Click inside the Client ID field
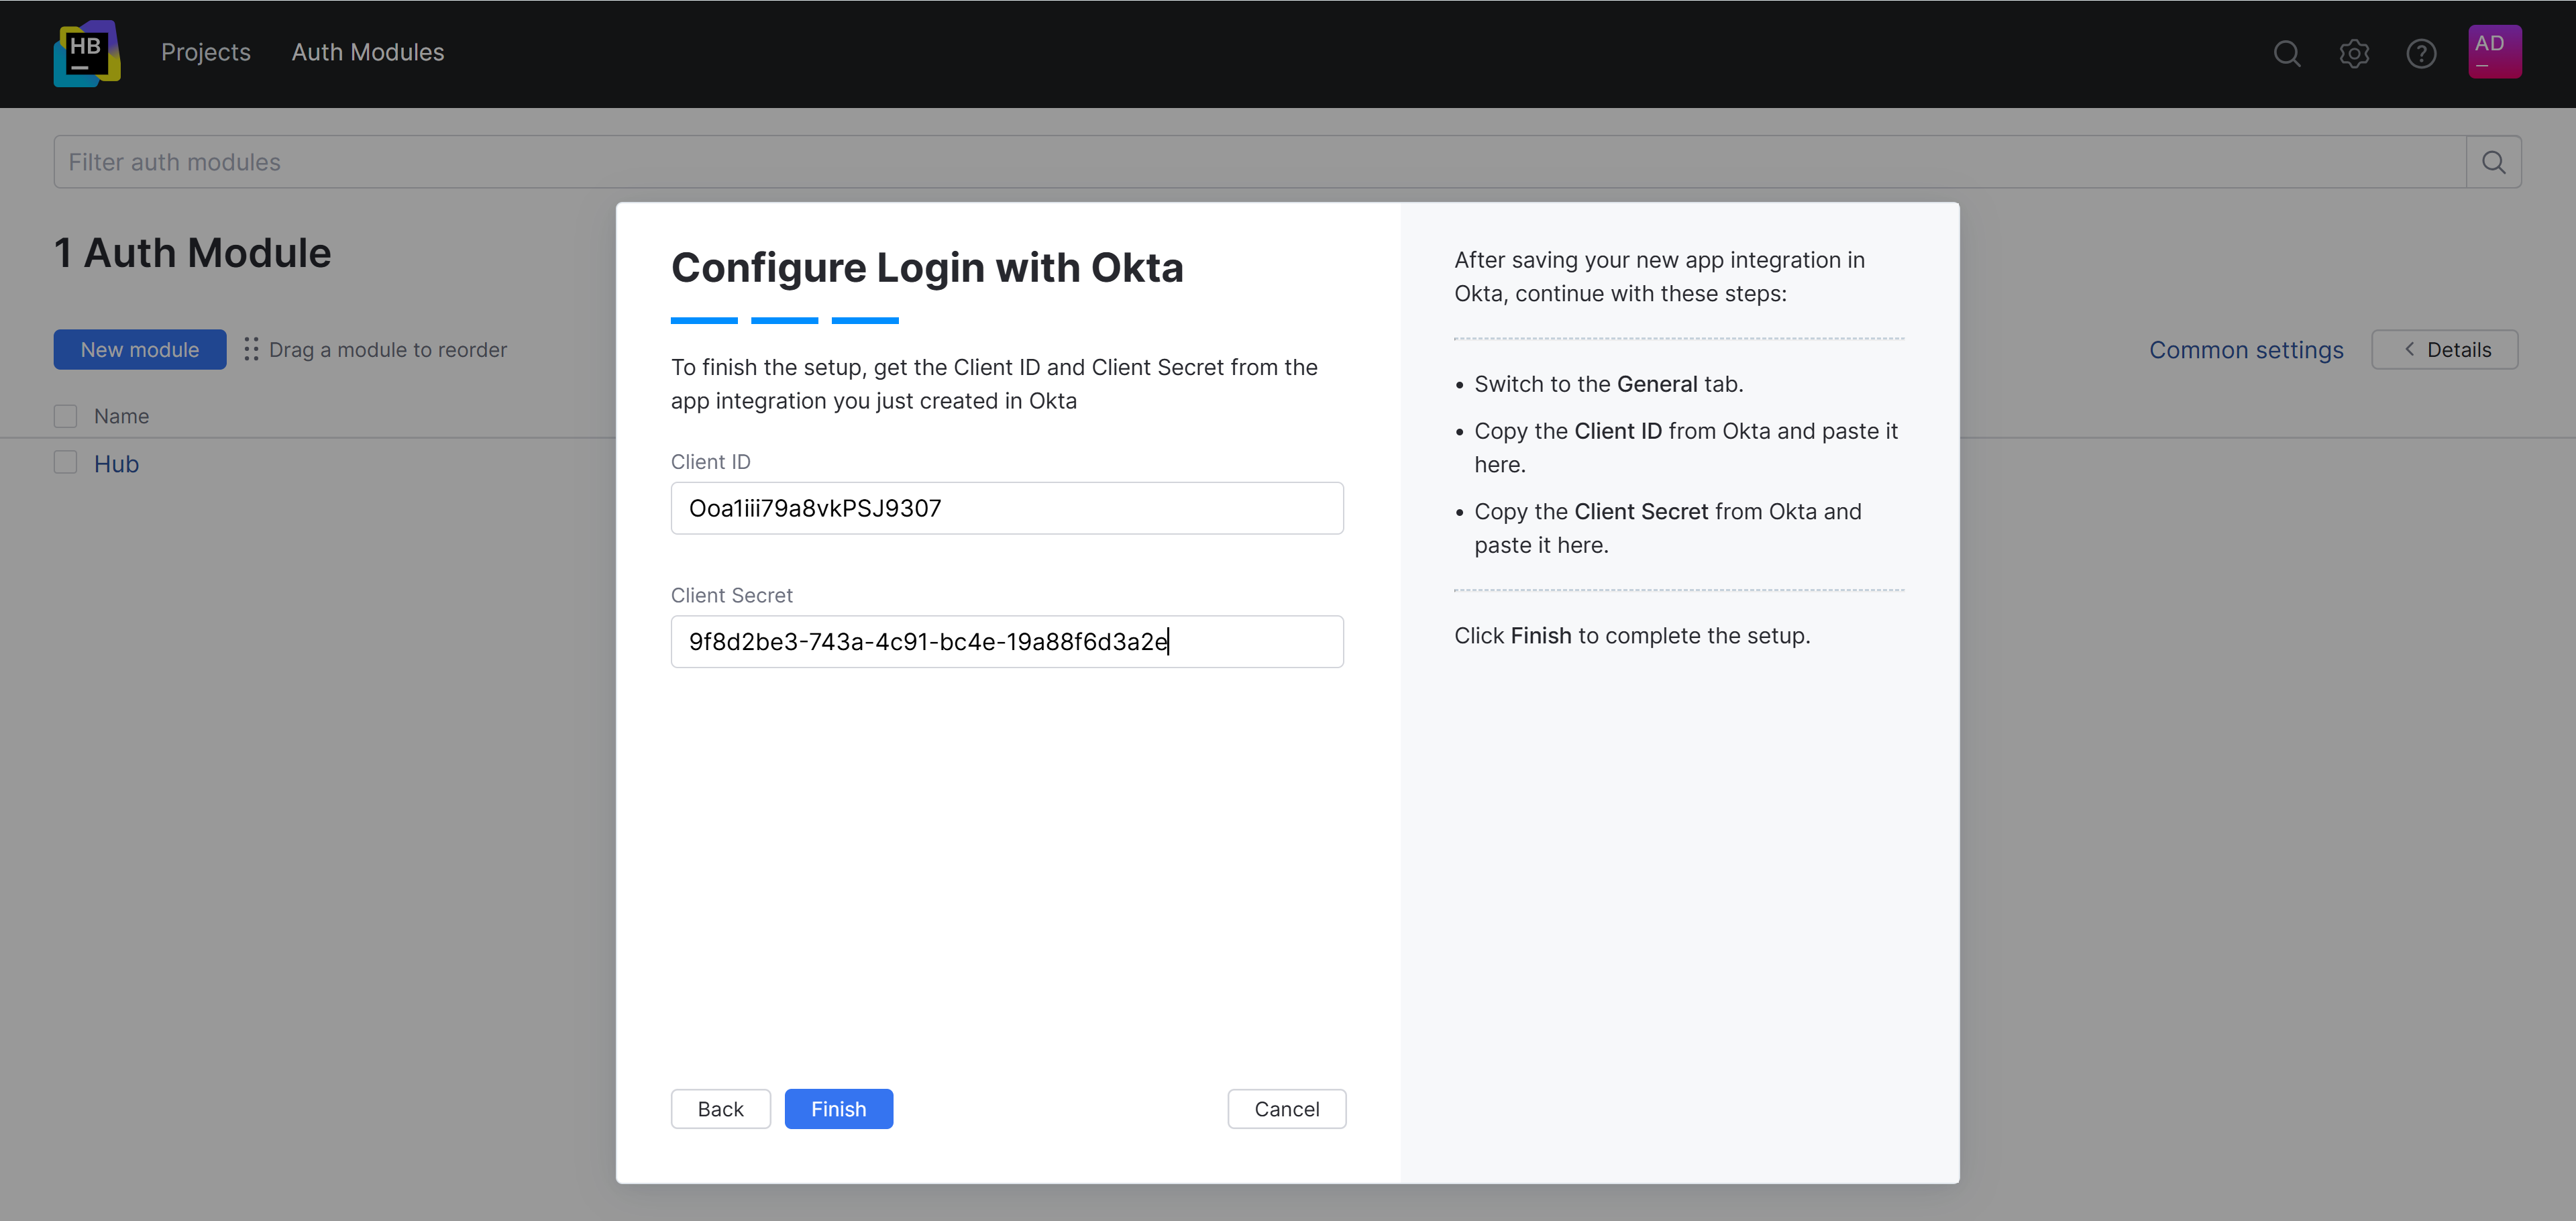 pyautogui.click(x=1007, y=508)
